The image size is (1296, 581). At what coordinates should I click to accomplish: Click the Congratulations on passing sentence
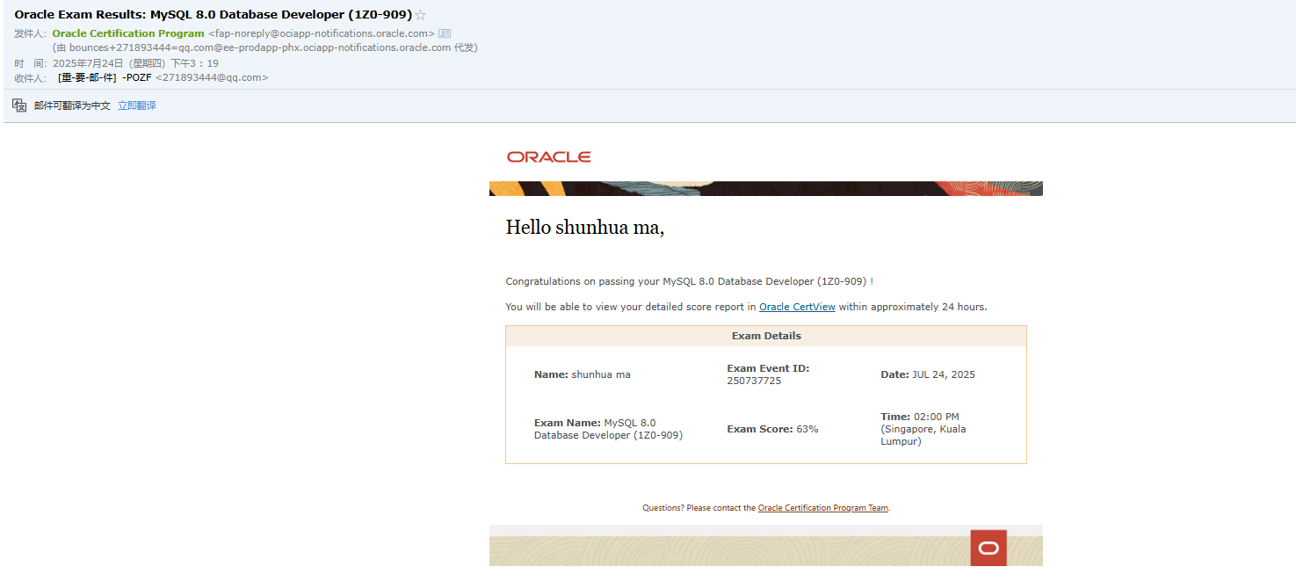pyautogui.click(x=690, y=281)
